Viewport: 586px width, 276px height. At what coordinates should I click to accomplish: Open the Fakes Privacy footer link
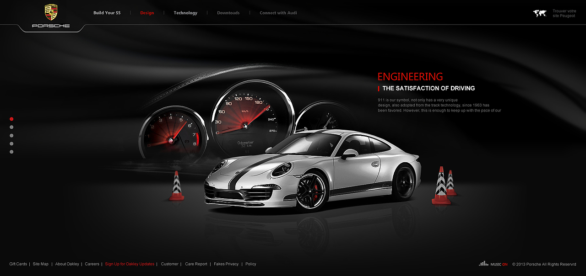coord(226,264)
